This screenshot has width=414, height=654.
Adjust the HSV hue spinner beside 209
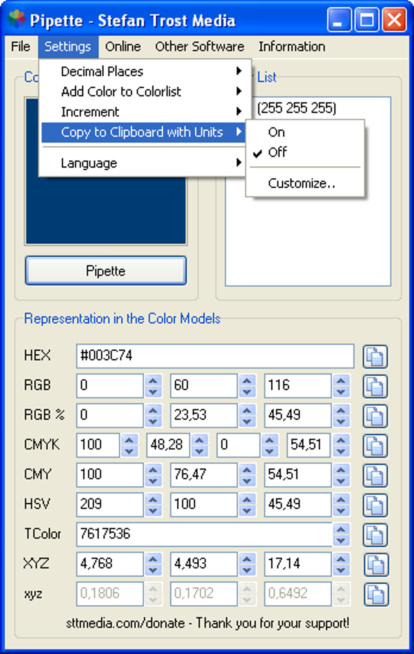(153, 504)
